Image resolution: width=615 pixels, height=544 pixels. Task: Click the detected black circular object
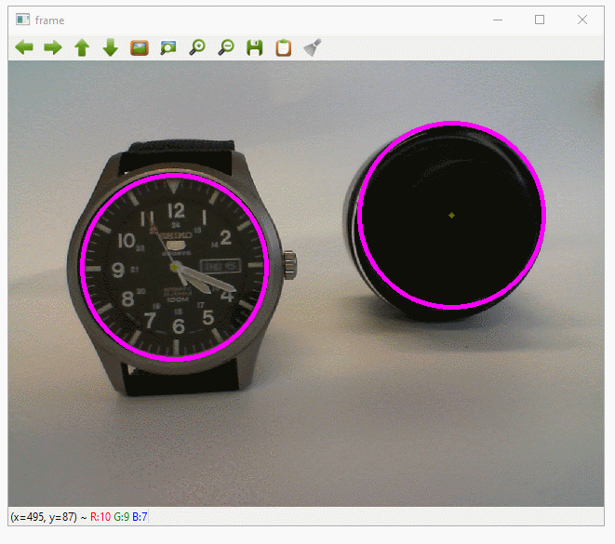451,215
